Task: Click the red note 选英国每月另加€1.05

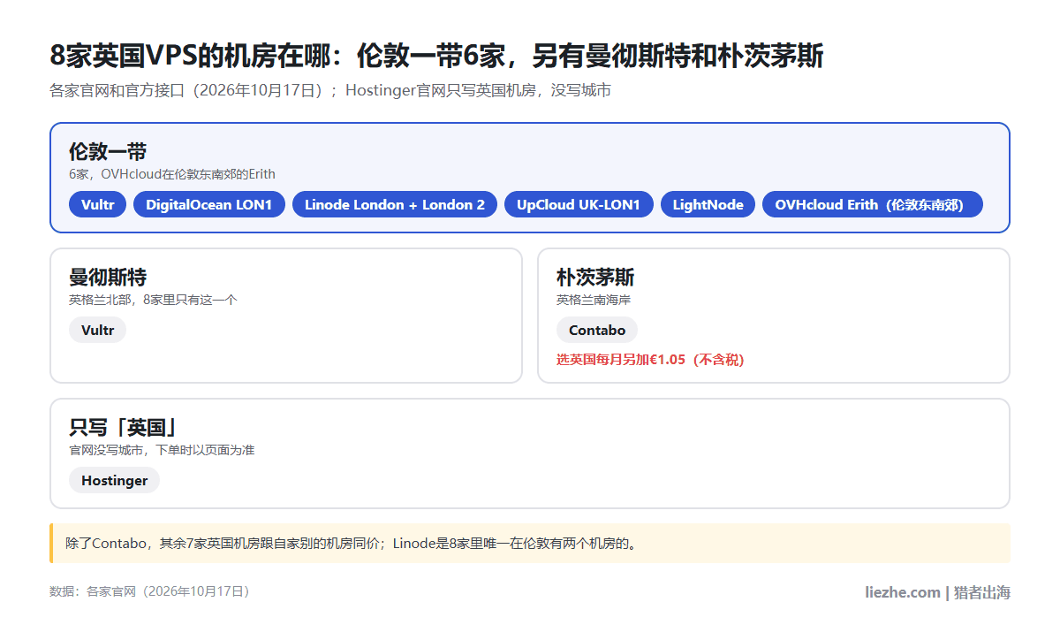Action: (x=650, y=359)
